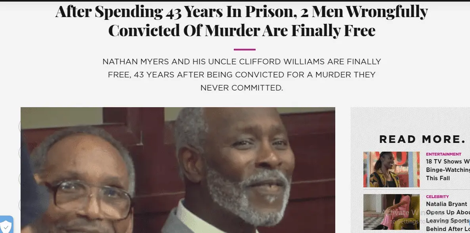This screenshot has height=233, width=470.
Task: Click the main article headline about 43 years
Action: click(242, 21)
